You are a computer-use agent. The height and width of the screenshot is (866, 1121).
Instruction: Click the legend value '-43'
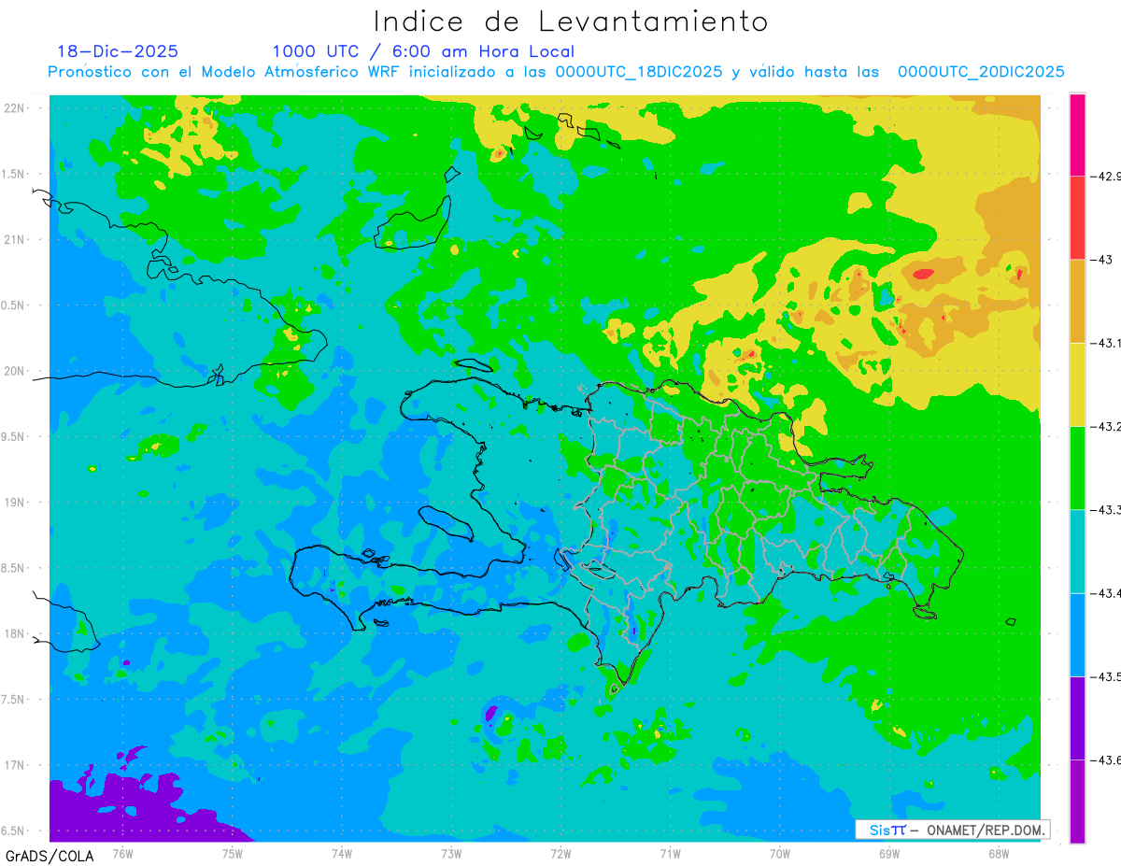coord(1100,260)
